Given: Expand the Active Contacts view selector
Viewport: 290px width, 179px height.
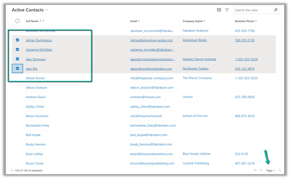Looking at the screenshot, I should click(47, 10).
